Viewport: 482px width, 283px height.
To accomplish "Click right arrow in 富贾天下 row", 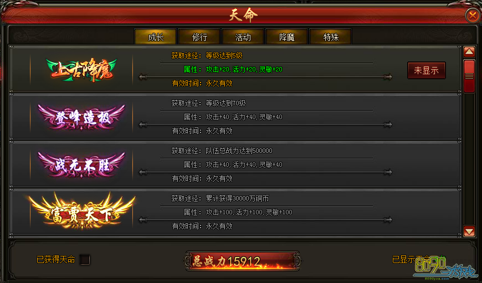I will point(388,220).
